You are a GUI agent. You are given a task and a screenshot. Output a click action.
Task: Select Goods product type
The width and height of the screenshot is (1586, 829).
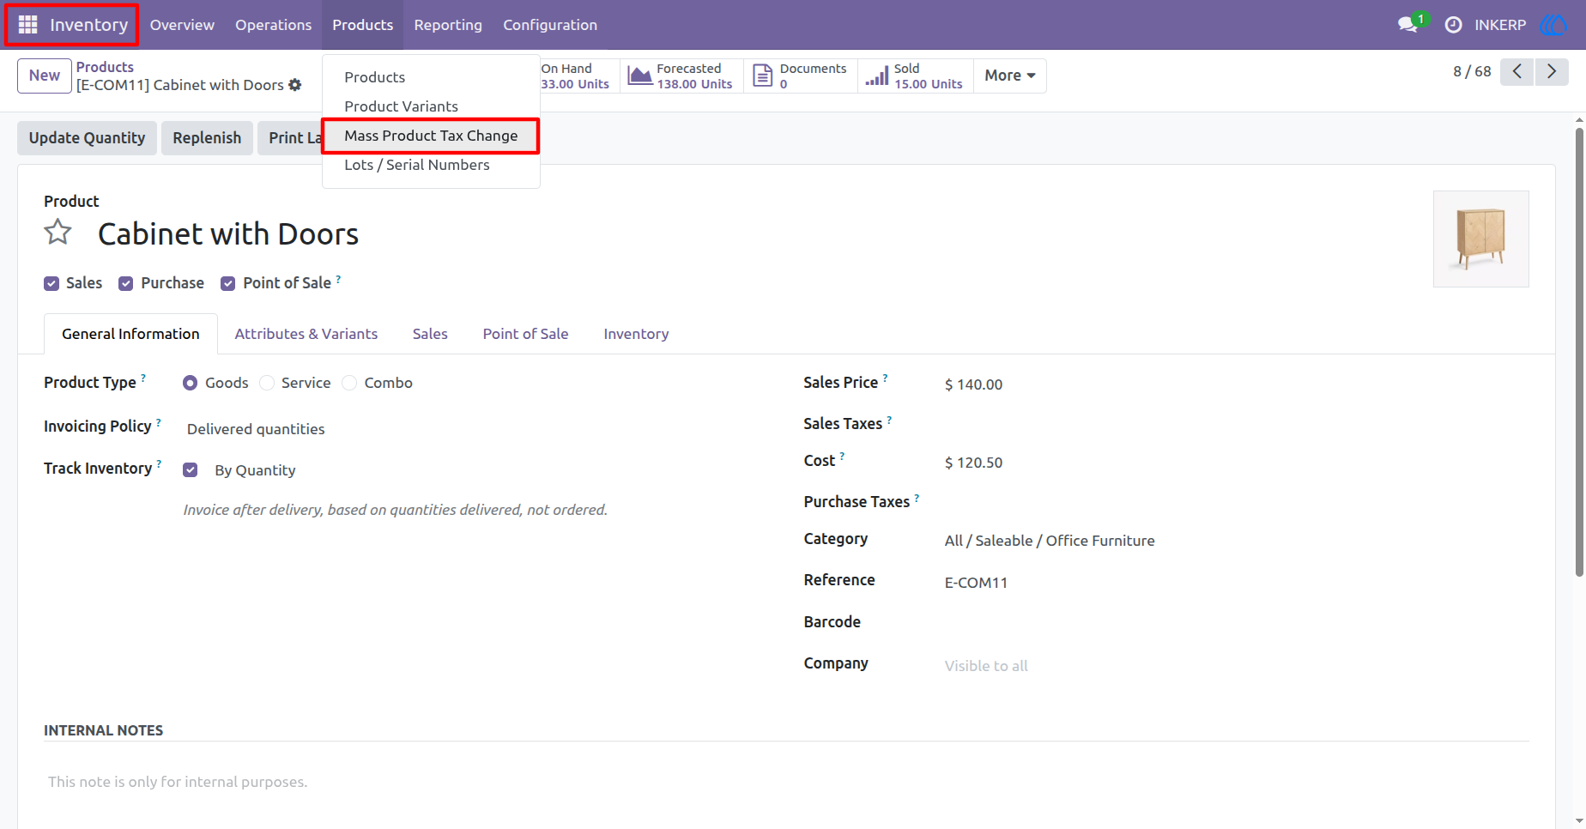point(191,383)
